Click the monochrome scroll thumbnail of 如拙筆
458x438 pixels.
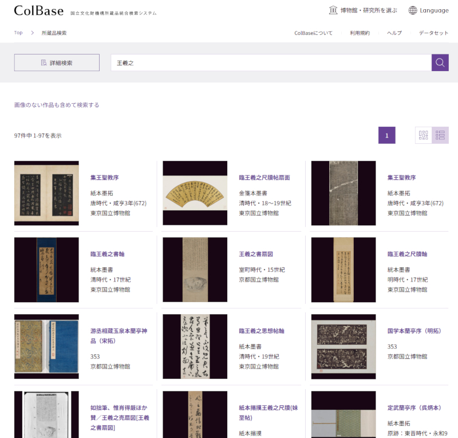point(46,414)
